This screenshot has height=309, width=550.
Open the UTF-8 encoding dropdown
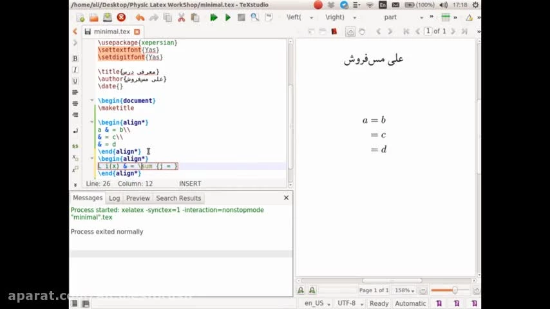pos(349,303)
